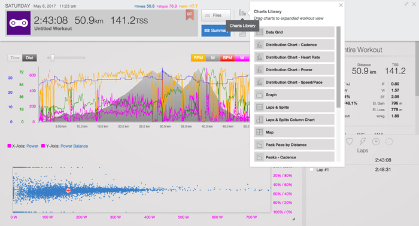This screenshot has height=226, width=419.
Task: Click the purple bike chain workout icon
Action: tap(19, 23)
